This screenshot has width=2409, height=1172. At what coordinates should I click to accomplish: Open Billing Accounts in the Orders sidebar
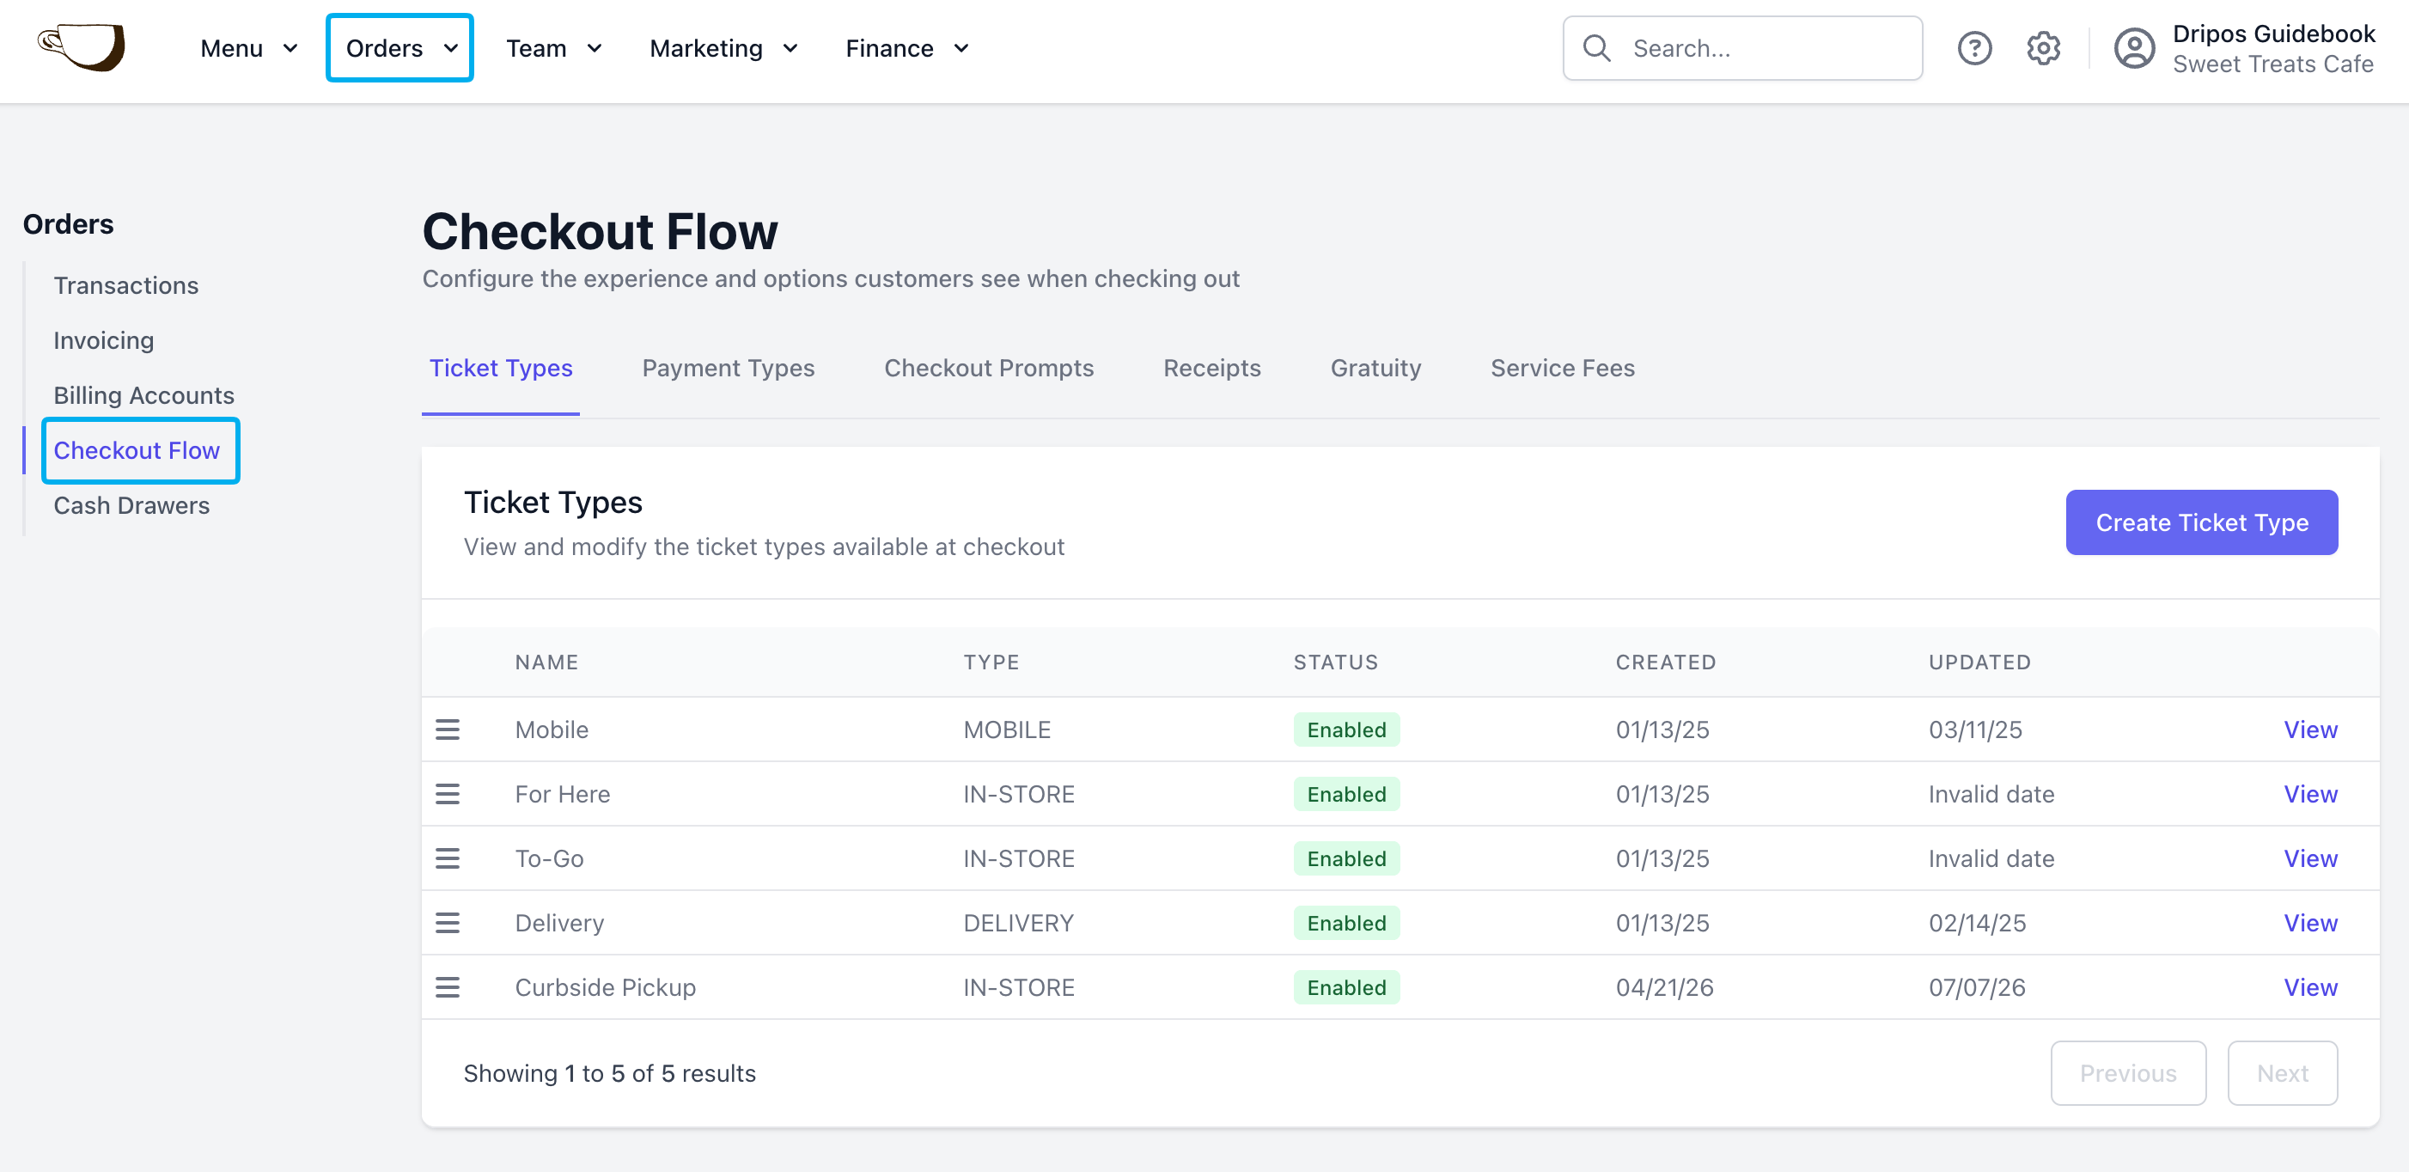[x=144, y=395]
